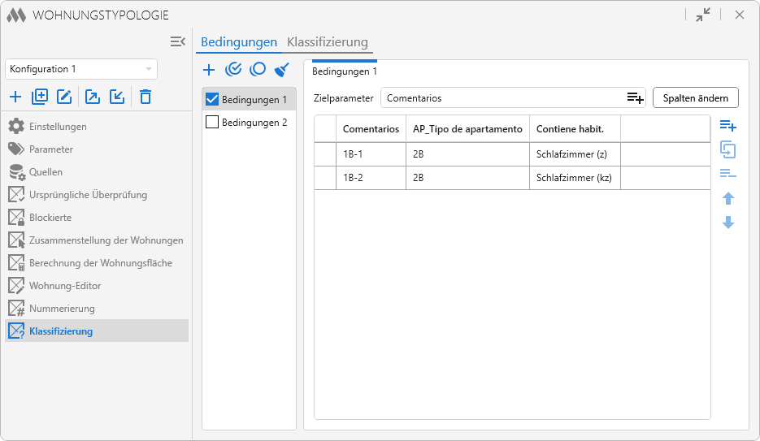Enable the Bedingungen 2 checkbox
Viewport: 760px width, 441px height.
pos(212,123)
